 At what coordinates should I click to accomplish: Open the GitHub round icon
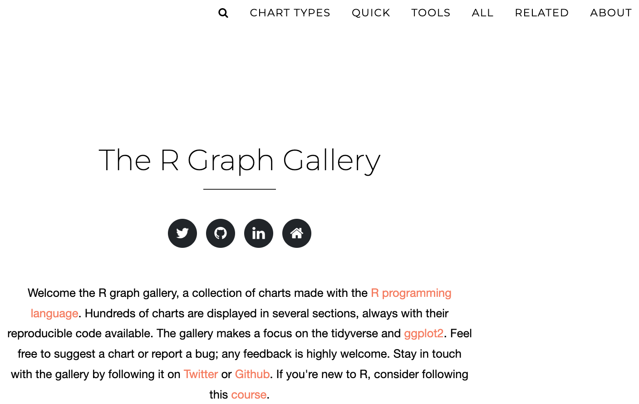pos(221,233)
